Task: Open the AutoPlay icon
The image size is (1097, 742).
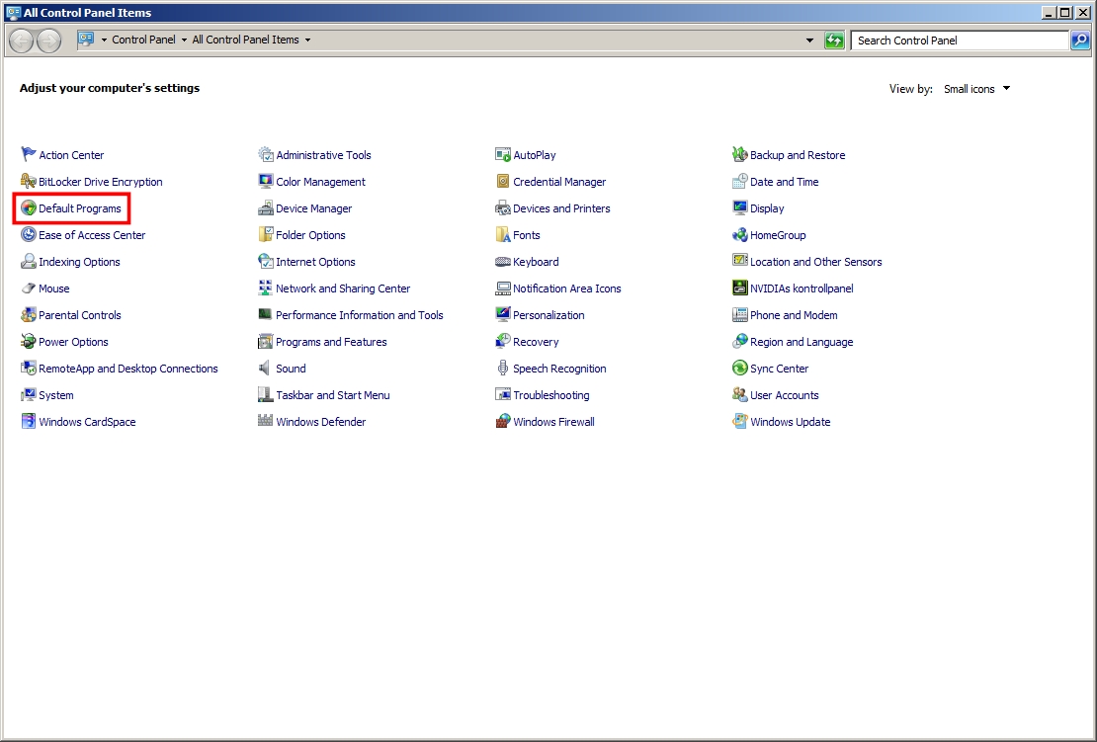Action: pyautogui.click(x=502, y=154)
